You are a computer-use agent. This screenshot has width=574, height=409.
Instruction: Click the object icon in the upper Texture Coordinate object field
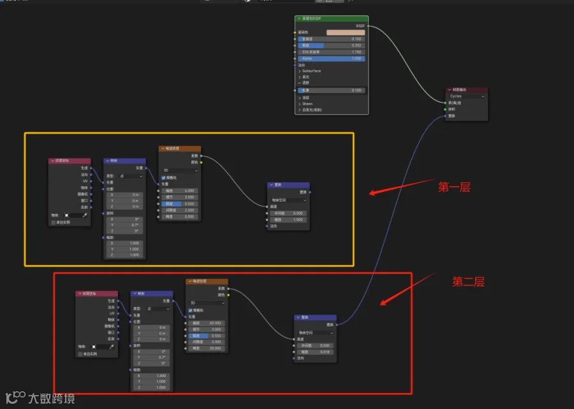pos(66,215)
